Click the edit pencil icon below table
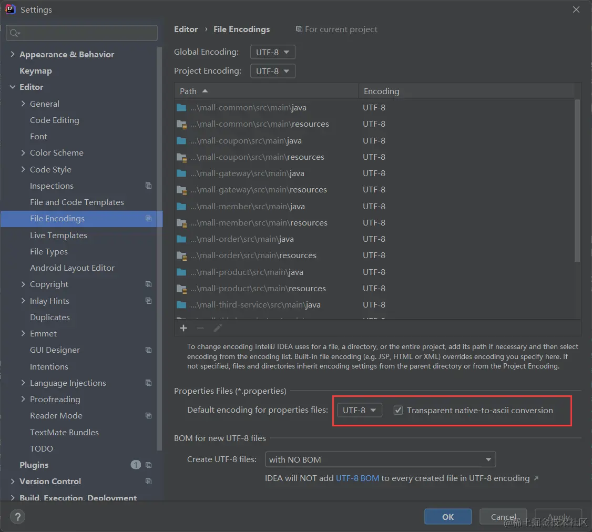This screenshot has height=532, width=592. pos(218,328)
